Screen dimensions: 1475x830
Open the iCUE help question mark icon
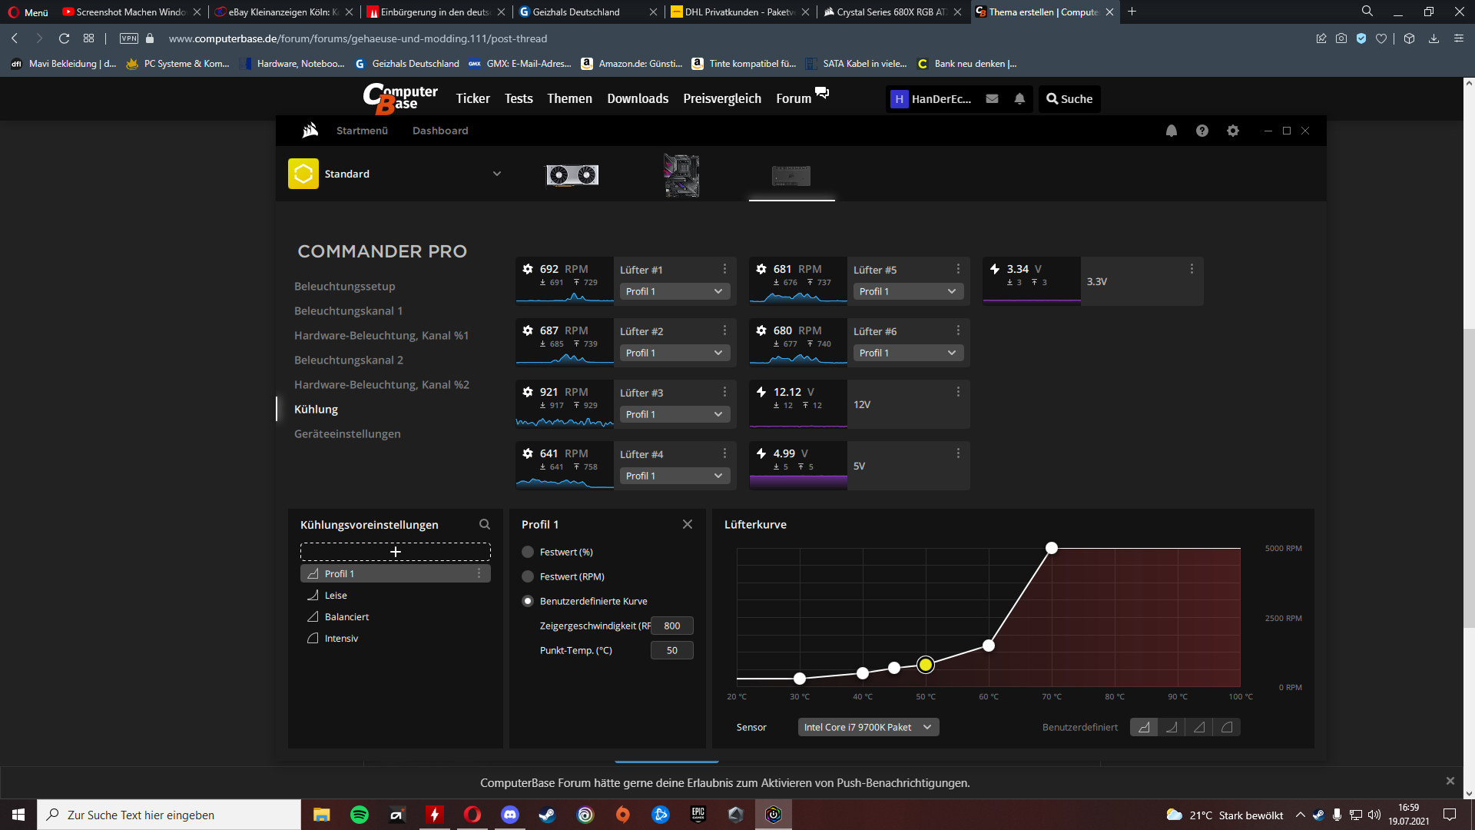tap(1202, 131)
